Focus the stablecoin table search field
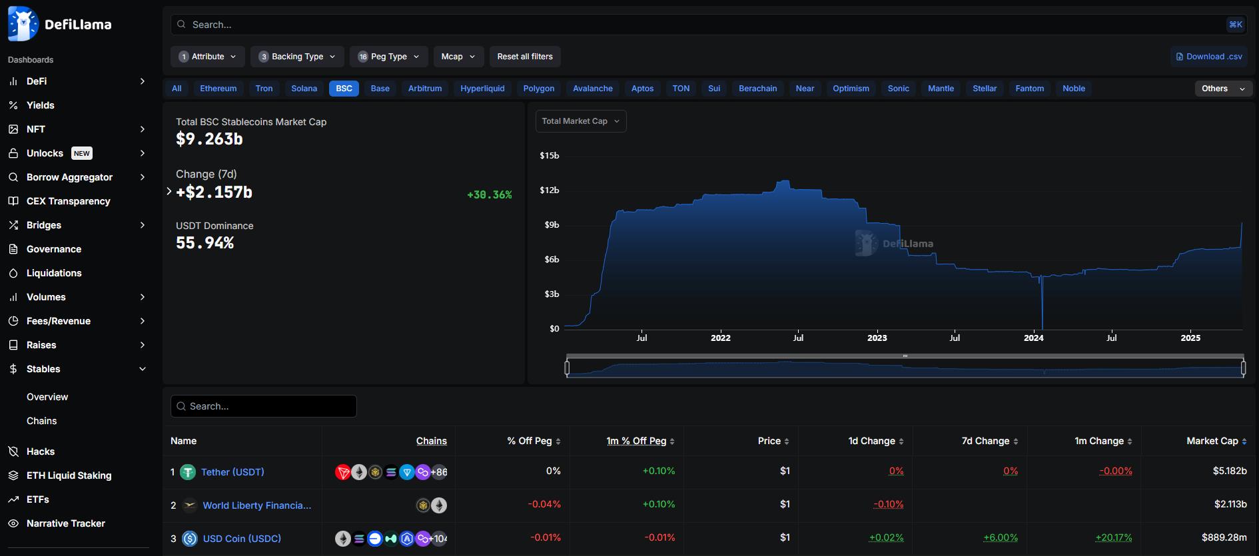This screenshot has height=556, width=1259. pyautogui.click(x=264, y=406)
